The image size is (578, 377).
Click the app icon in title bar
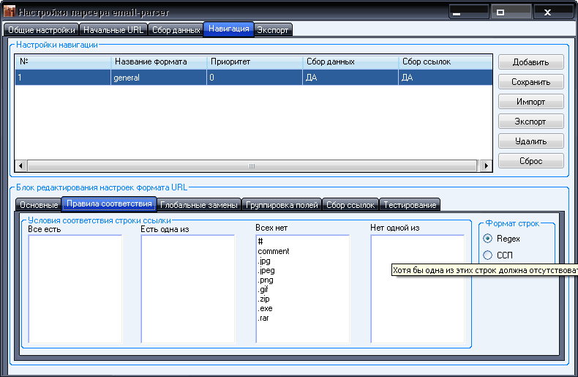[10, 12]
